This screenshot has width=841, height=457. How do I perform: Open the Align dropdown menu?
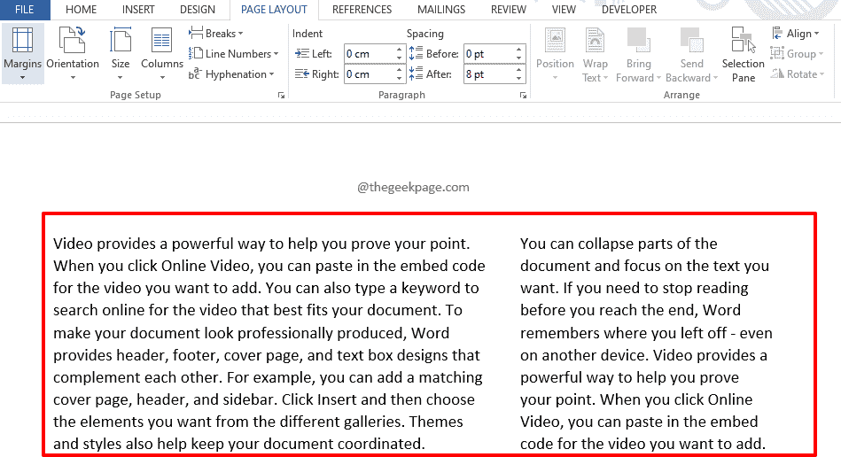tap(798, 34)
